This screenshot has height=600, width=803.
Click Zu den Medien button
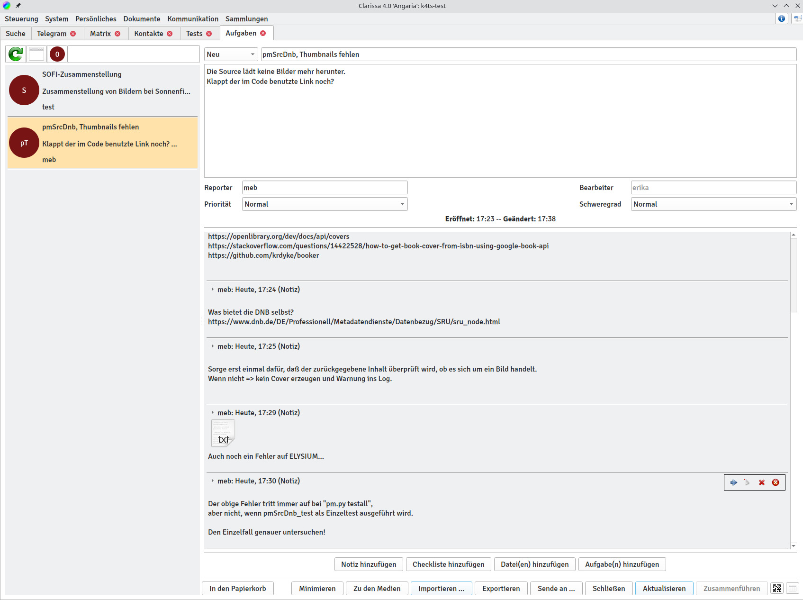point(377,589)
